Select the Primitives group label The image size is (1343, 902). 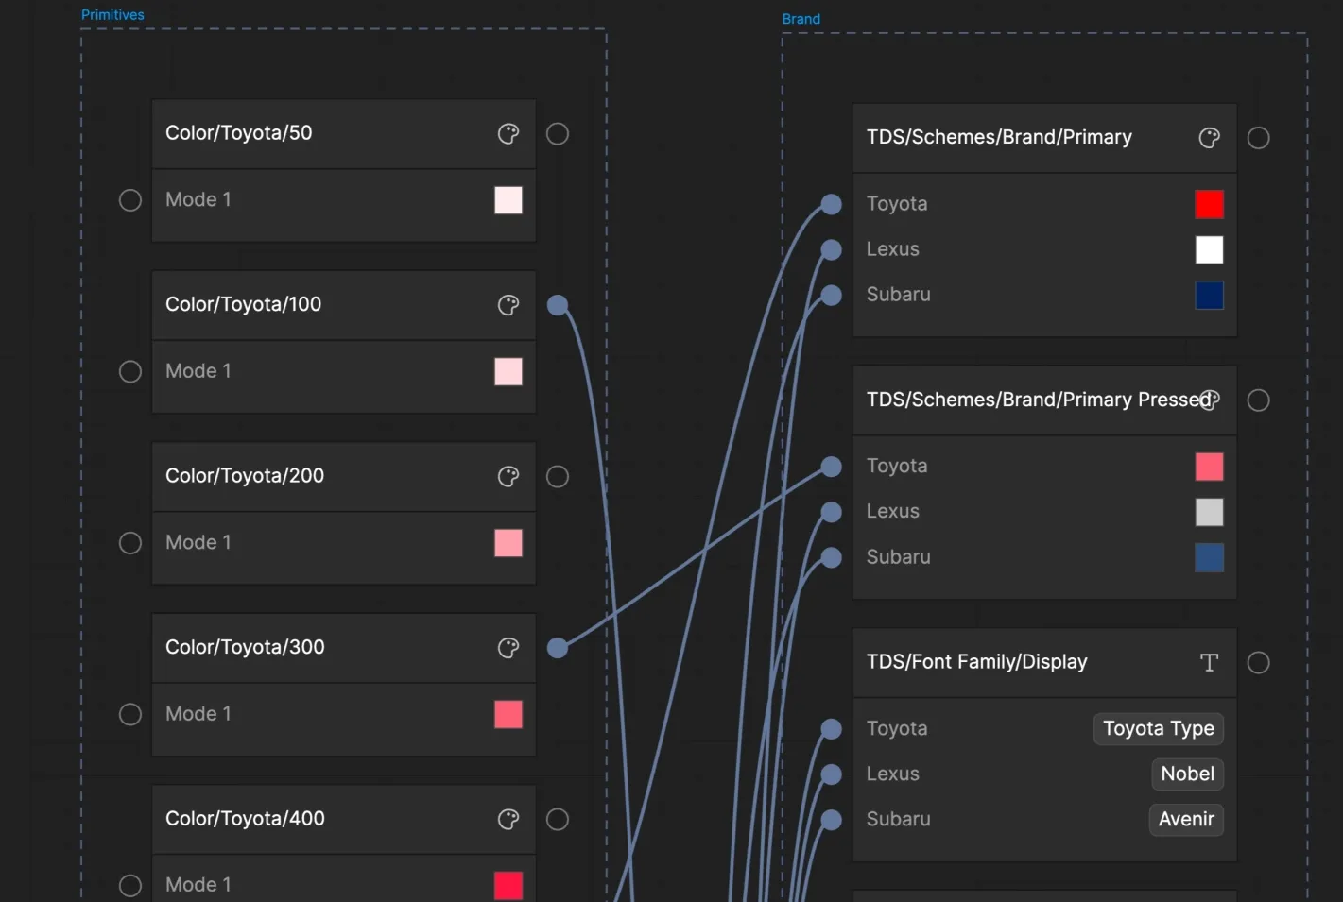pos(112,15)
